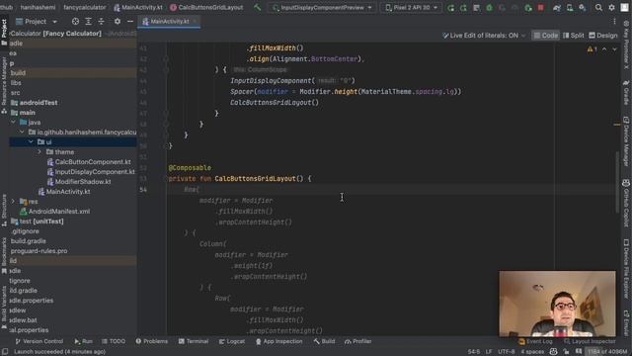Screen dimensions: 632x356
Task: Open the GitHub Copilot side panel
Action: click(625, 204)
